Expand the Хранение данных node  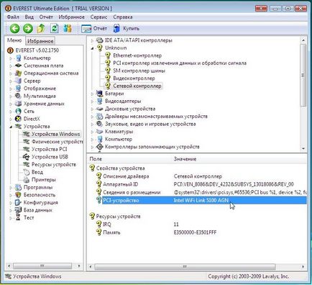(11, 104)
